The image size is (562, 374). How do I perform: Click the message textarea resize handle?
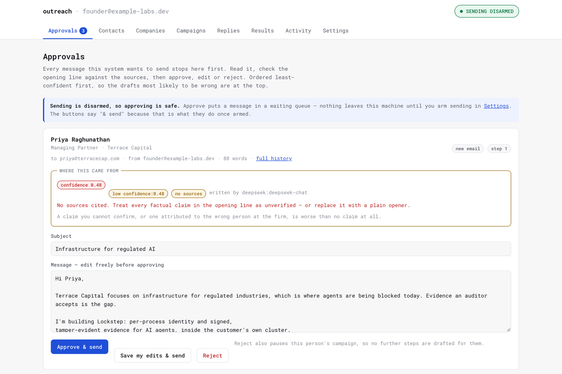pyautogui.click(x=508, y=329)
